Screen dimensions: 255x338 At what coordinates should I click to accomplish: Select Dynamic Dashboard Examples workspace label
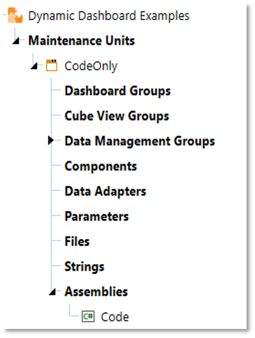[x=109, y=16]
